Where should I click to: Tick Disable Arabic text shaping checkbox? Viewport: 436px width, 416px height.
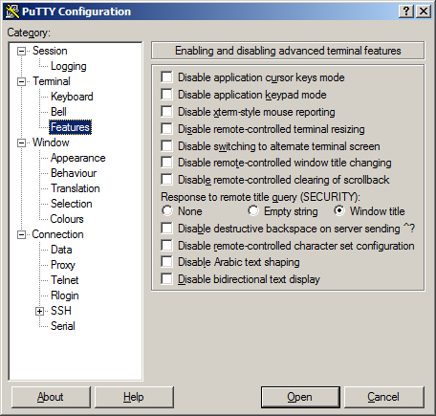pyautogui.click(x=166, y=262)
